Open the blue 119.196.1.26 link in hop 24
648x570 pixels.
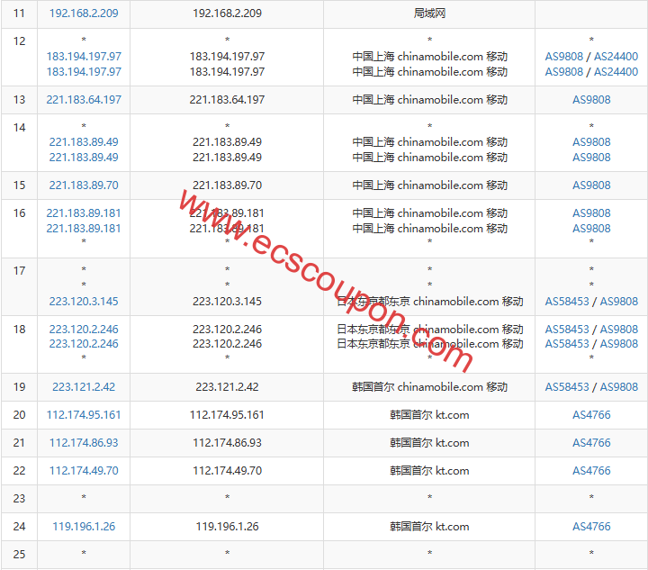pyautogui.click(x=84, y=527)
